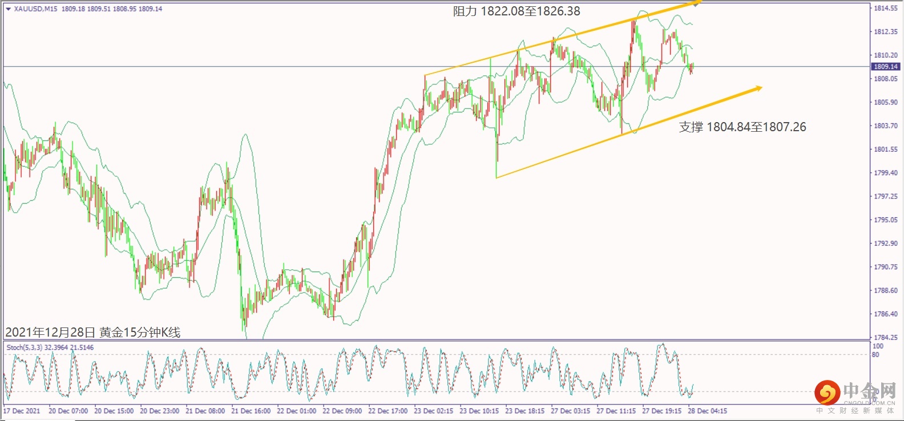Viewport: 904px width, 421px height.
Task: Click the 27 Dec 11:15 time label
Action: (616, 411)
